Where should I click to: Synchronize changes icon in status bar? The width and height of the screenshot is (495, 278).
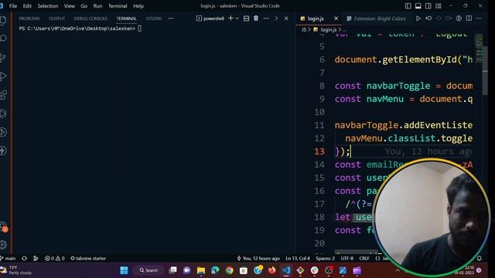[24, 258]
